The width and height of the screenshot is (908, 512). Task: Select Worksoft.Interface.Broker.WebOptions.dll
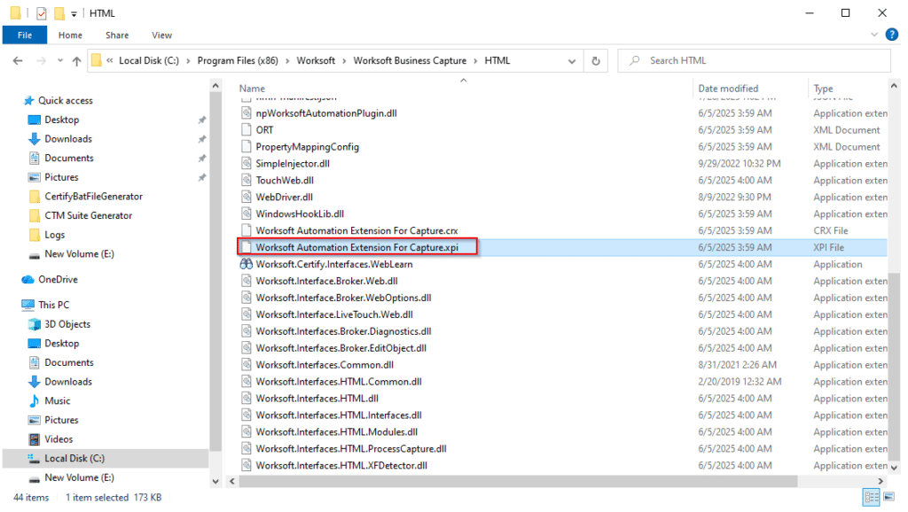coord(343,298)
